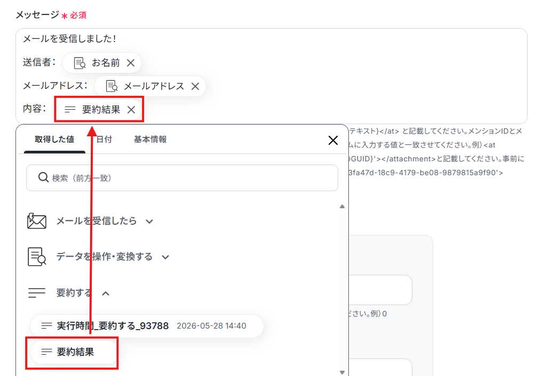Insert the 実行時間_要約する_93788 value
Viewport: 534px width, 376px height.
tap(147, 326)
